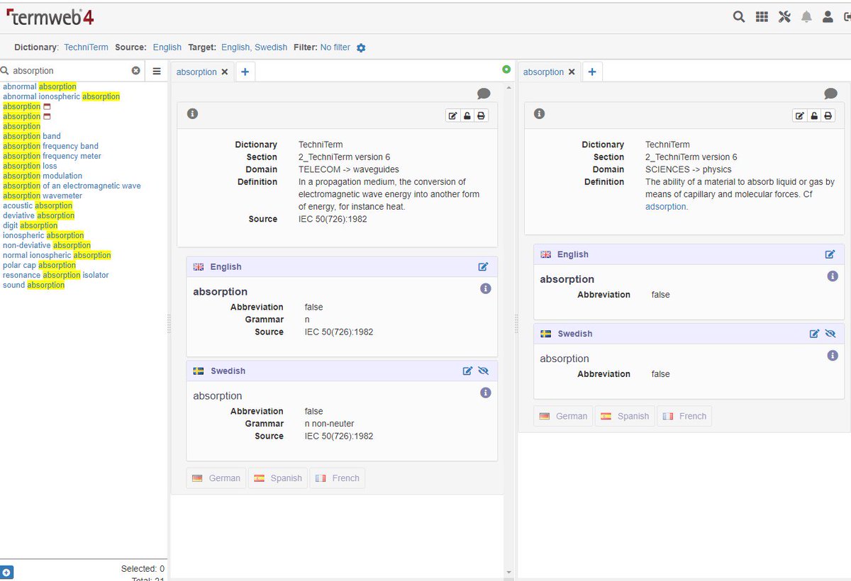Toggle lock on the SCIENCES concept entry
Viewport: 851px width, 581px height.
[814, 115]
